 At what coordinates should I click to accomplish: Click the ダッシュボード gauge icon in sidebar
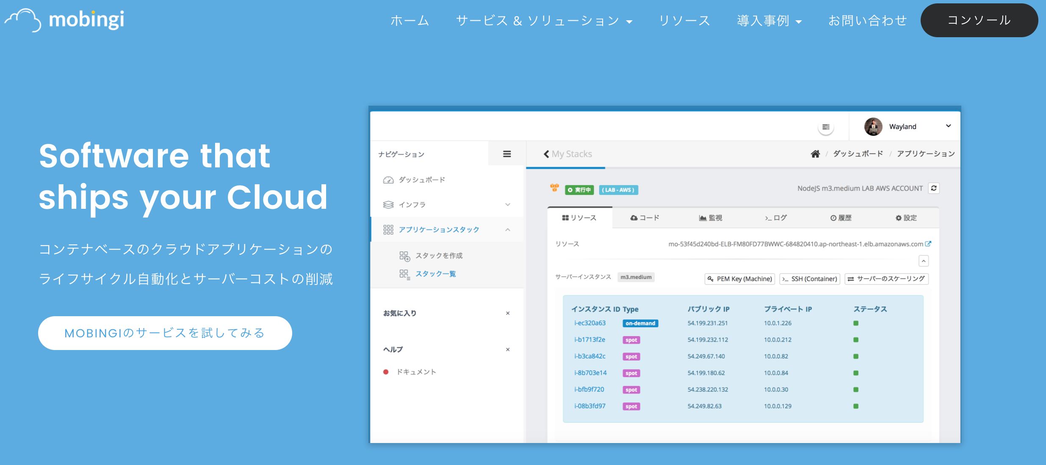coord(388,180)
